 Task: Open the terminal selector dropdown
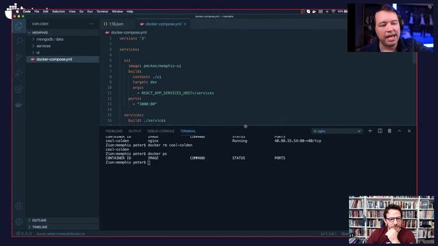[x=337, y=131]
